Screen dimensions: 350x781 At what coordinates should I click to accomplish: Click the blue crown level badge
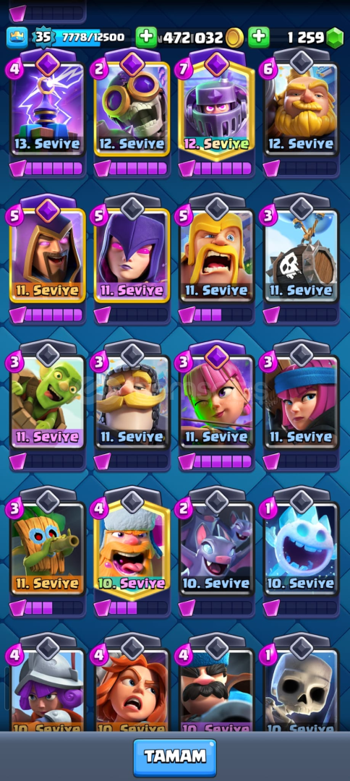coord(17,38)
